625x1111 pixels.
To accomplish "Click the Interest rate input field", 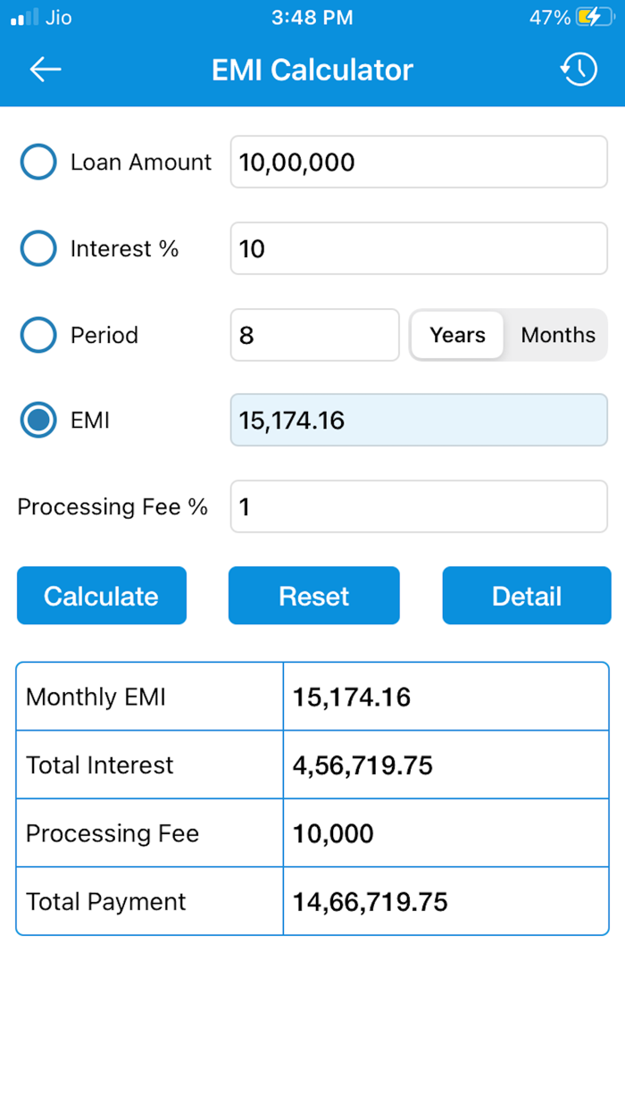I will (x=418, y=248).
